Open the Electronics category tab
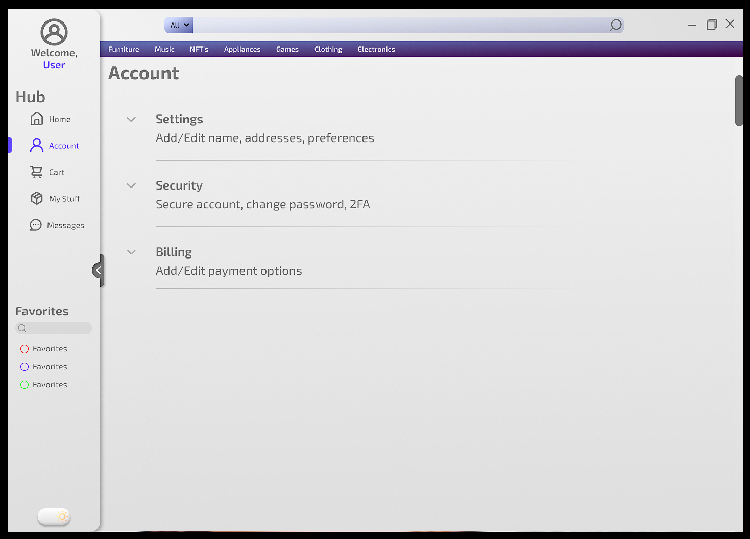Viewport: 750px width, 539px height. (x=376, y=49)
